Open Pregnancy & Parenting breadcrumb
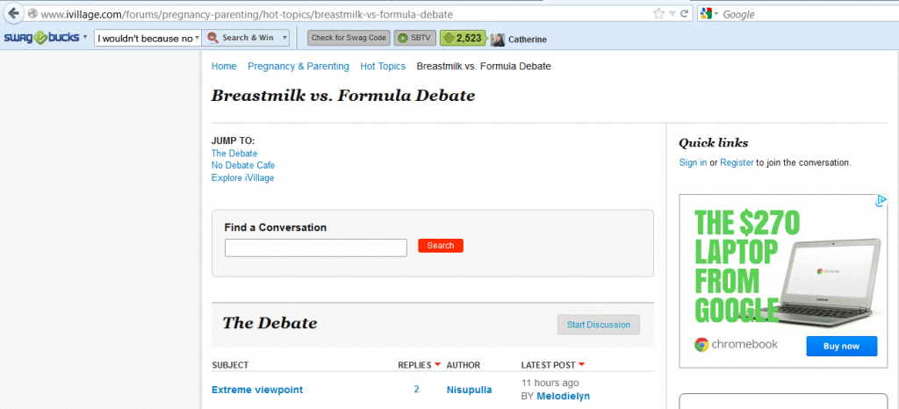 click(x=298, y=67)
